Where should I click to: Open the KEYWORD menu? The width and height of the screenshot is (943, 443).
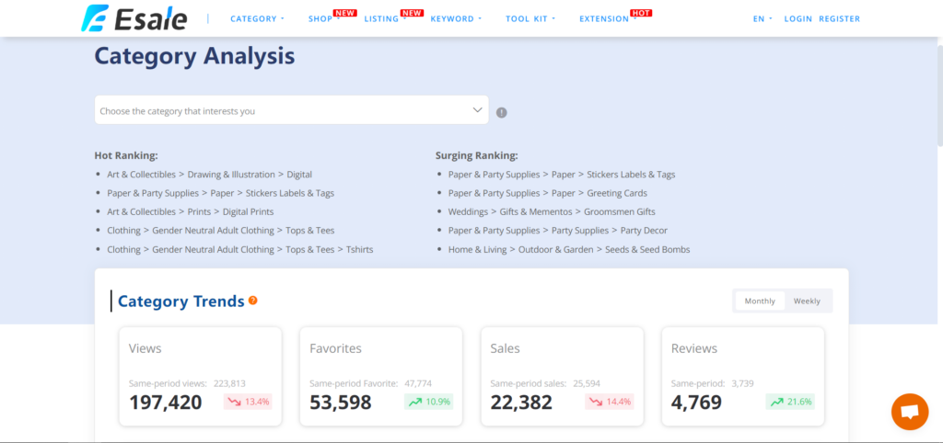tap(455, 18)
